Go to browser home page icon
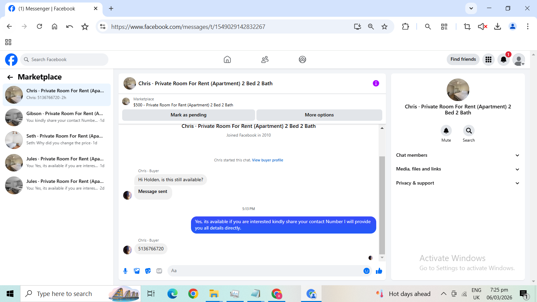This screenshot has height=302, width=537. click(x=54, y=27)
